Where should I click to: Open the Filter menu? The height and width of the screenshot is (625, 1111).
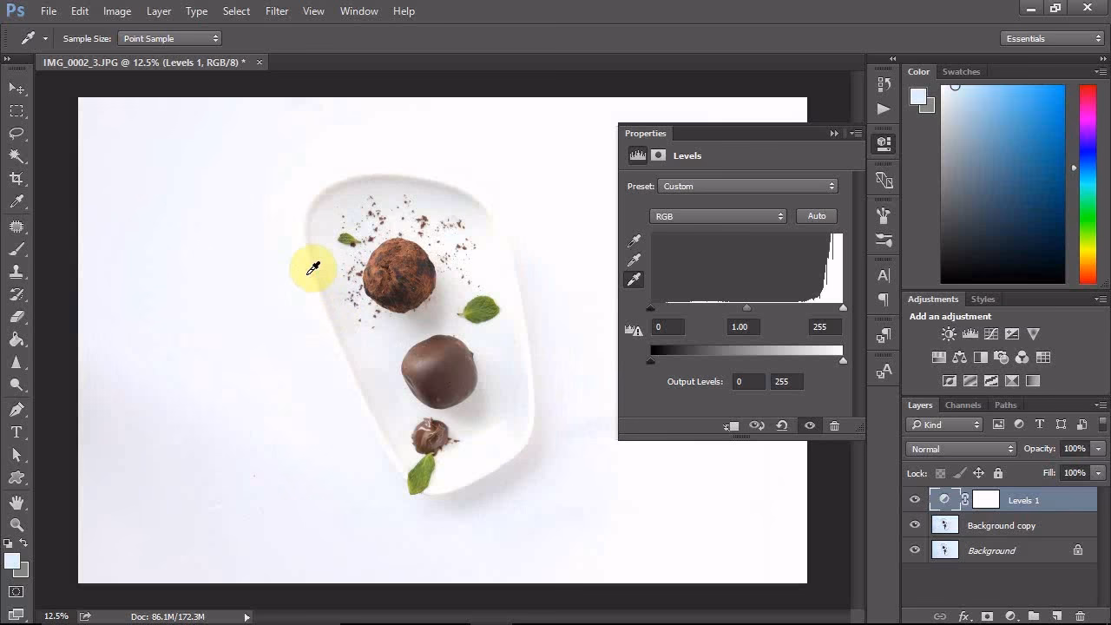tap(276, 10)
